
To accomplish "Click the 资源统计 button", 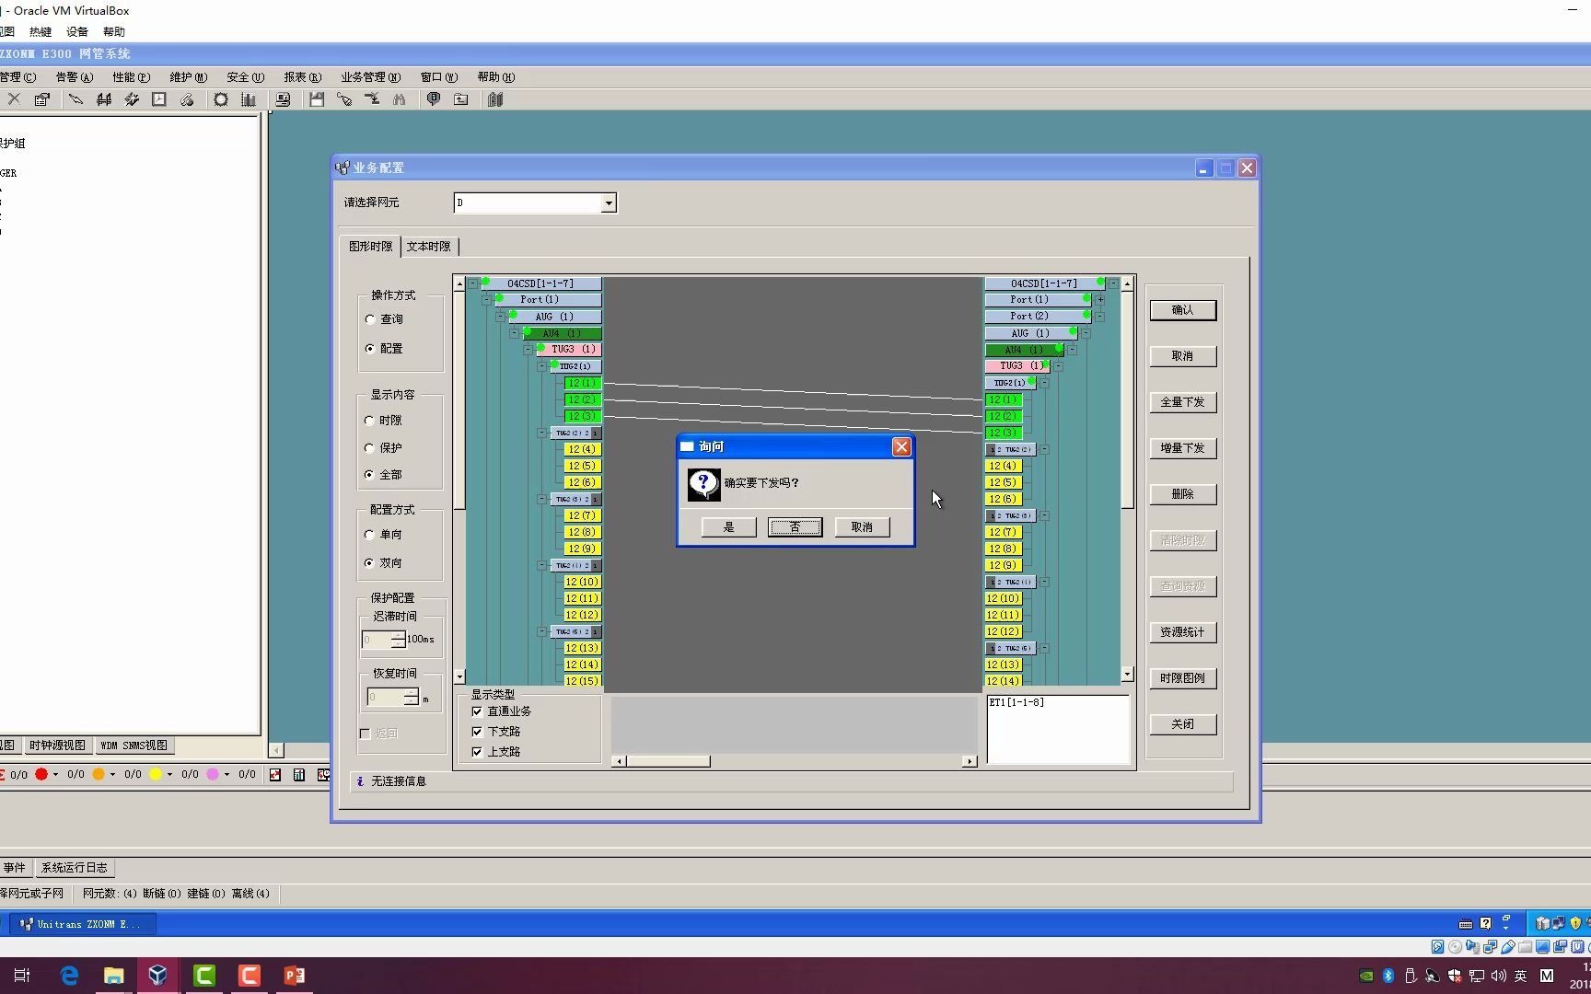I will pos(1183,632).
